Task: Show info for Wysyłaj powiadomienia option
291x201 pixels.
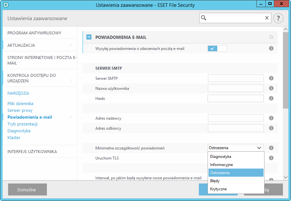Action: pos(271,48)
